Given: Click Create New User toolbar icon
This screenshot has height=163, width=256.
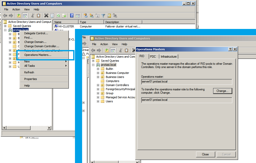Looking at the screenshot, I should 85,15.
